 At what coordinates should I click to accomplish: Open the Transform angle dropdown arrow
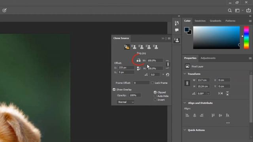pyautogui.click(x=208, y=93)
